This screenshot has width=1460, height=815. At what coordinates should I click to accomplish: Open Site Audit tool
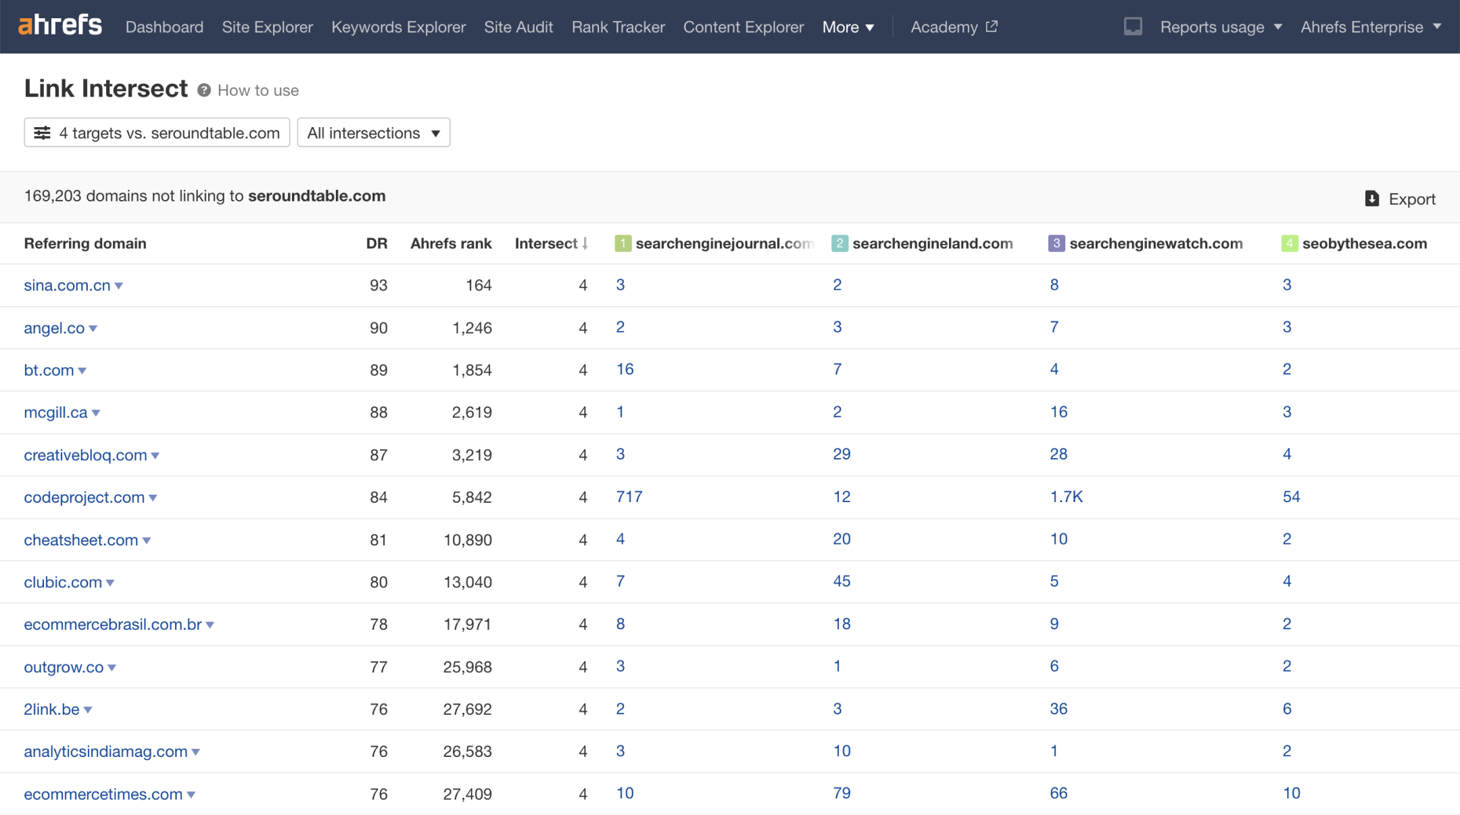tap(518, 26)
